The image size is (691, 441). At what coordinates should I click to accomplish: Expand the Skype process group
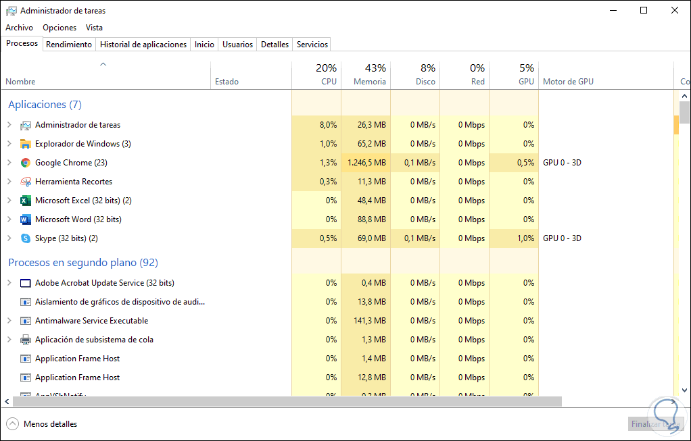[x=9, y=238]
